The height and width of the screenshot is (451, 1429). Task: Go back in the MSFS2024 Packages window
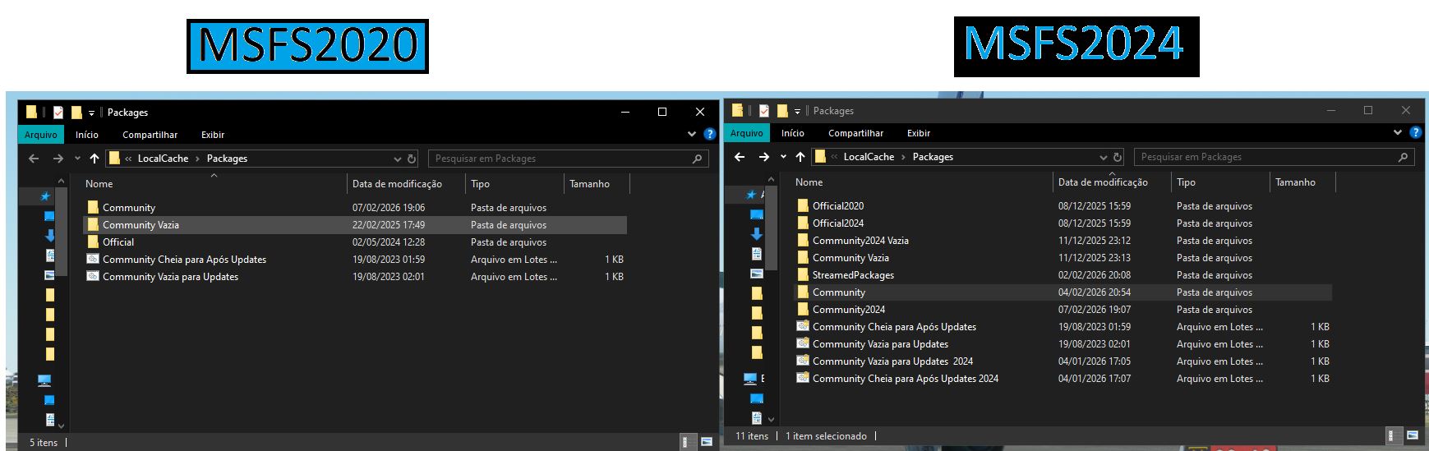coord(740,157)
